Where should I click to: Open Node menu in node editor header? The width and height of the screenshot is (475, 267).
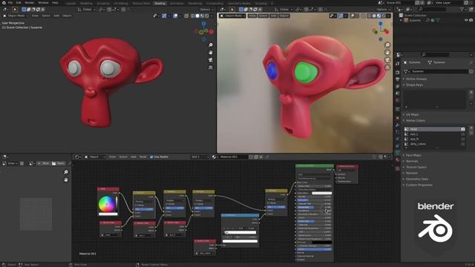[142, 156]
